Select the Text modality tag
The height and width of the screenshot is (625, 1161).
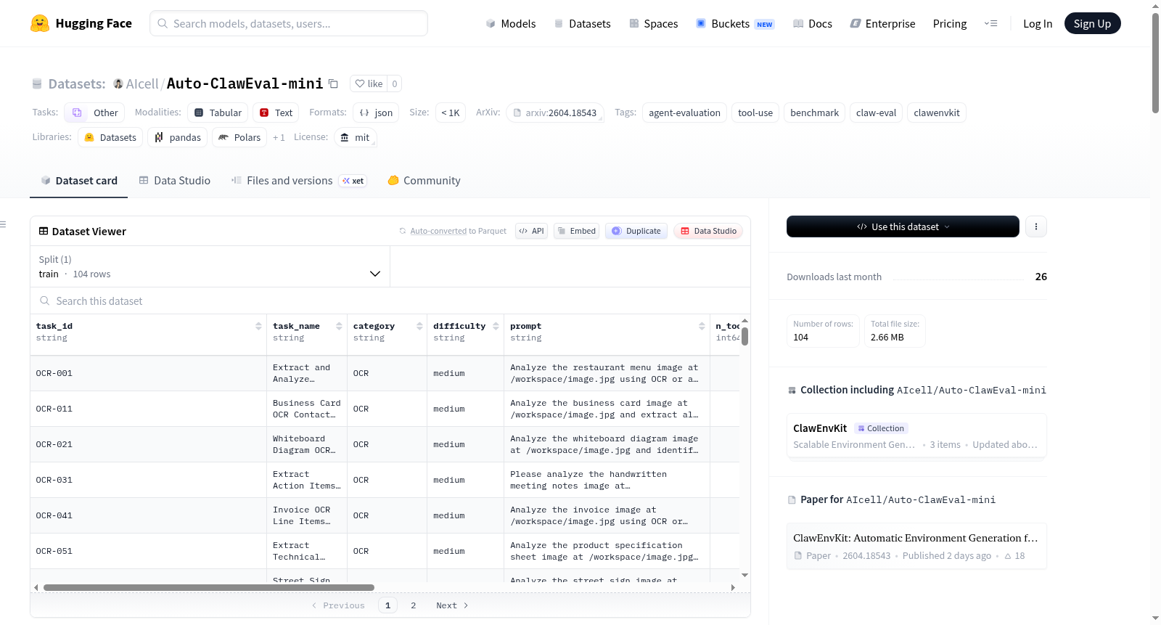click(x=276, y=113)
